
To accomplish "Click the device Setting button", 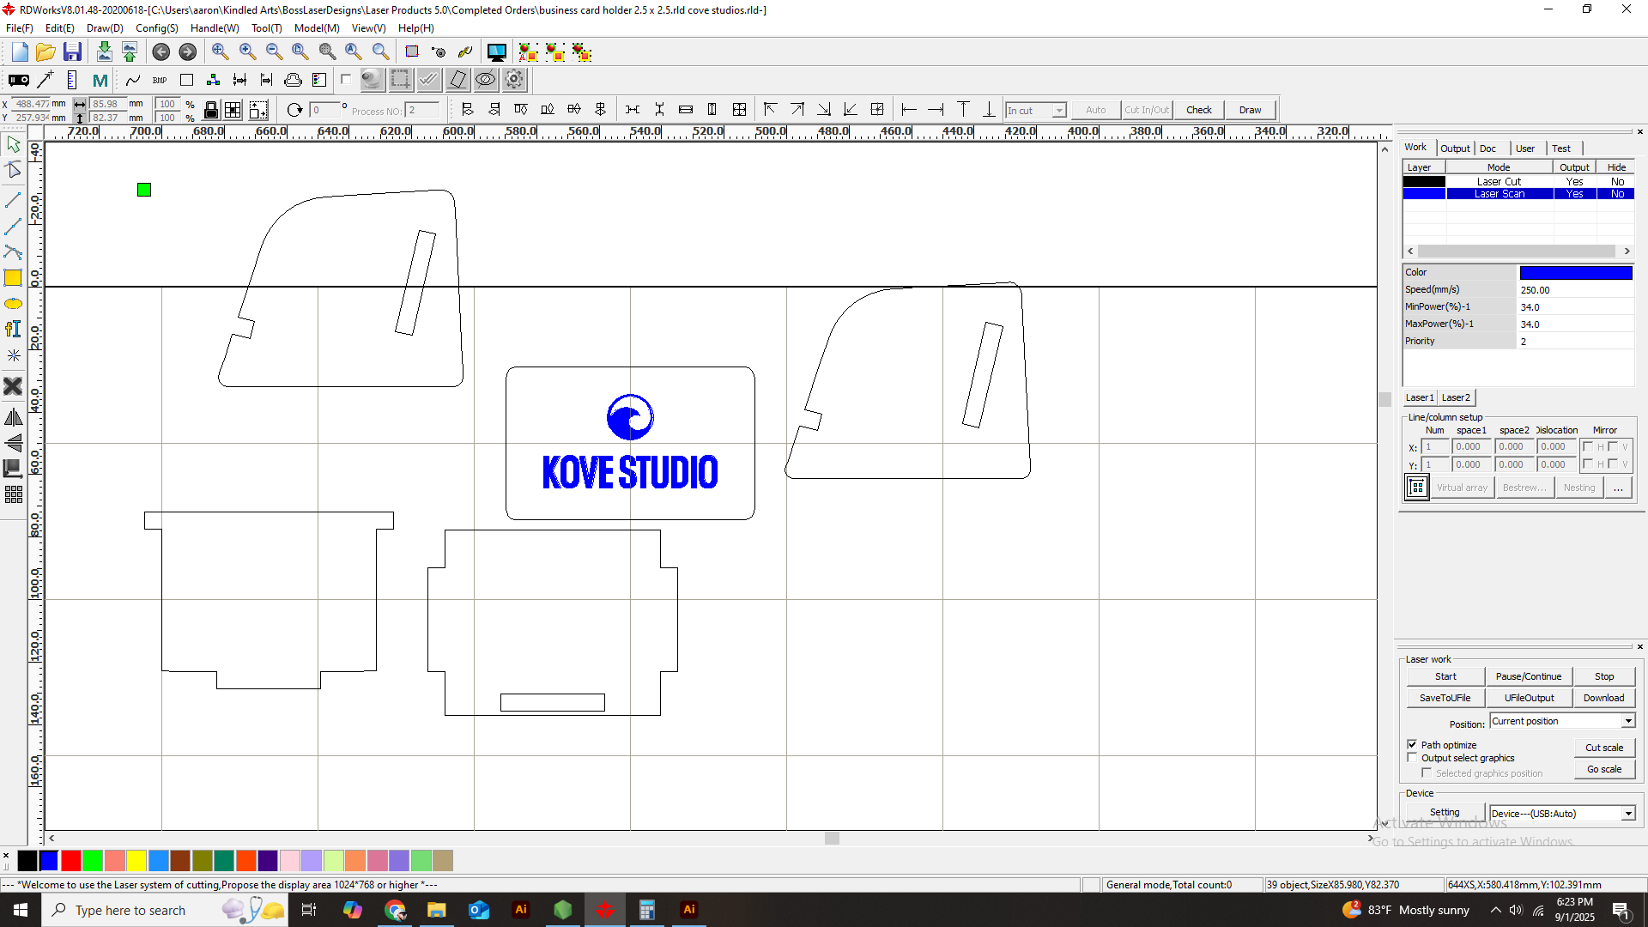I will (x=1445, y=812).
